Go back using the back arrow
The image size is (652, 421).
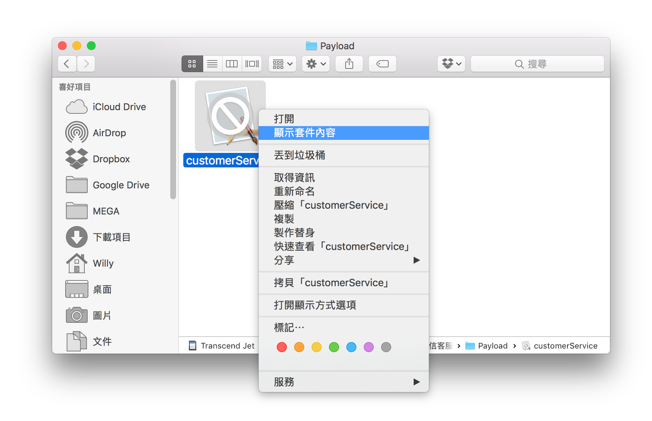pos(67,64)
